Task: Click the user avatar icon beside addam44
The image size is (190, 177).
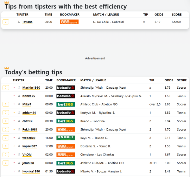Action: (19, 113)
